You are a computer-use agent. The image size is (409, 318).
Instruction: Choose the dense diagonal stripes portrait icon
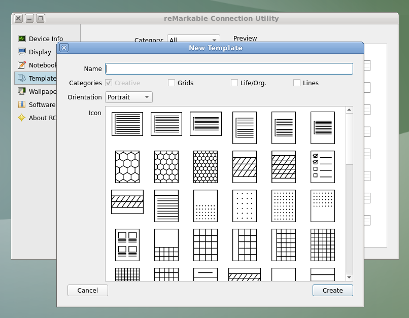pyautogui.click(x=284, y=167)
